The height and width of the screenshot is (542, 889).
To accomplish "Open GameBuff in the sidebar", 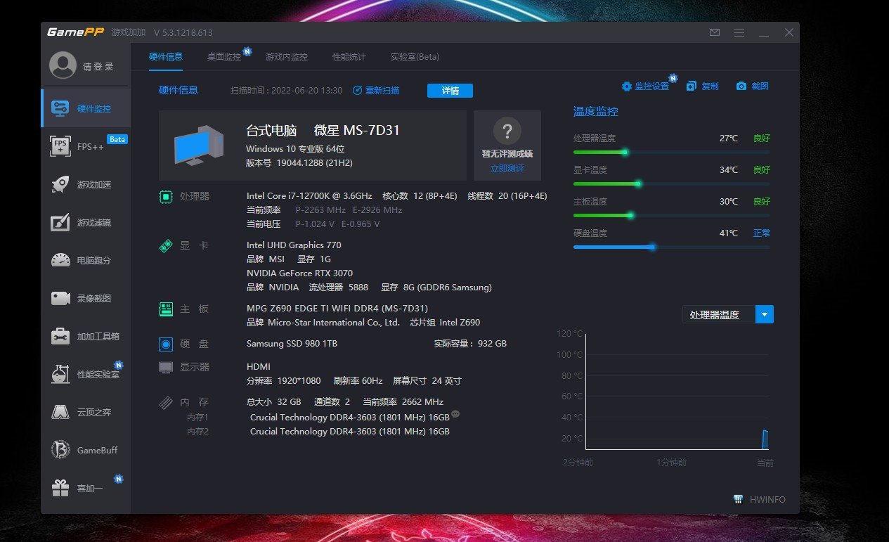I will pyautogui.click(x=86, y=450).
